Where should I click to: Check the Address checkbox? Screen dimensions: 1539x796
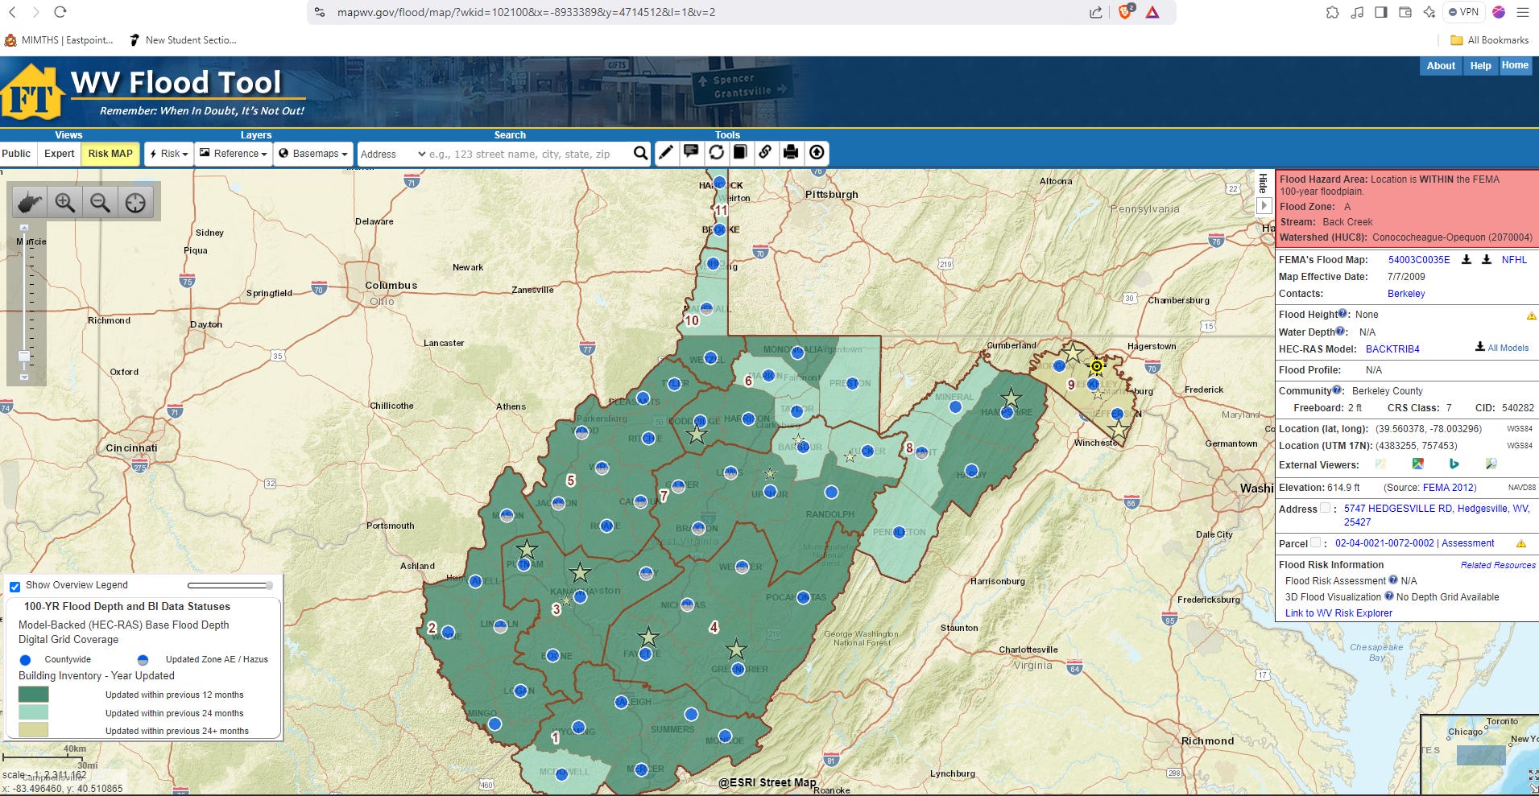pyautogui.click(x=1325, y=508)
